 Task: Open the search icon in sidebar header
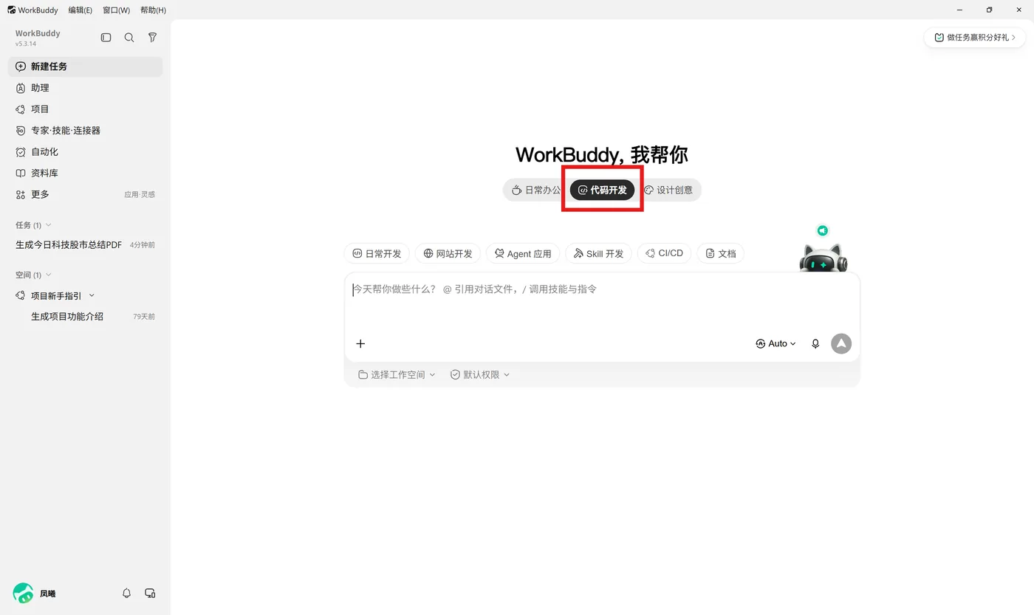coord(129,38)
